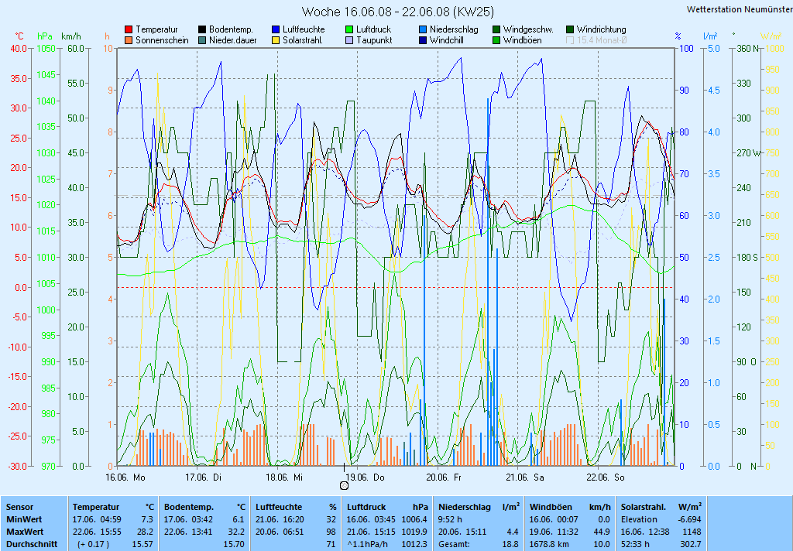Click the Luftfeuchte column header in table

[279, 507]
